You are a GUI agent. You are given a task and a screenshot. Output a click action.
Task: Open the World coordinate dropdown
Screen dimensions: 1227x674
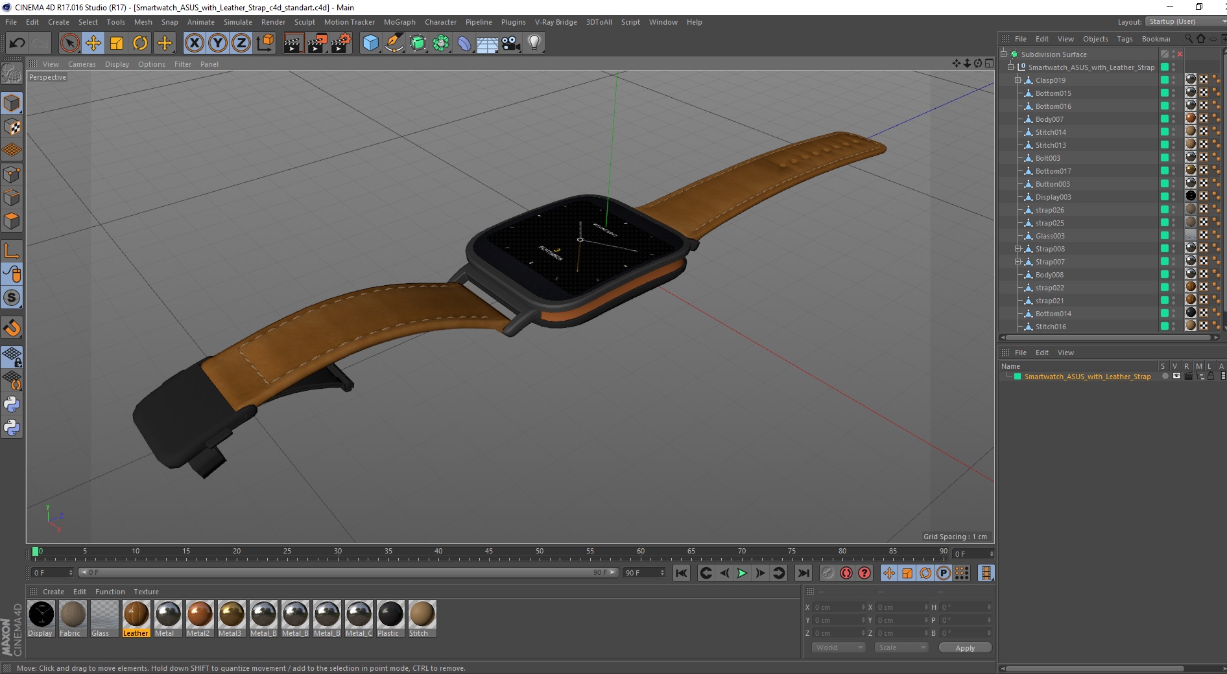click(x=839, y=647)
